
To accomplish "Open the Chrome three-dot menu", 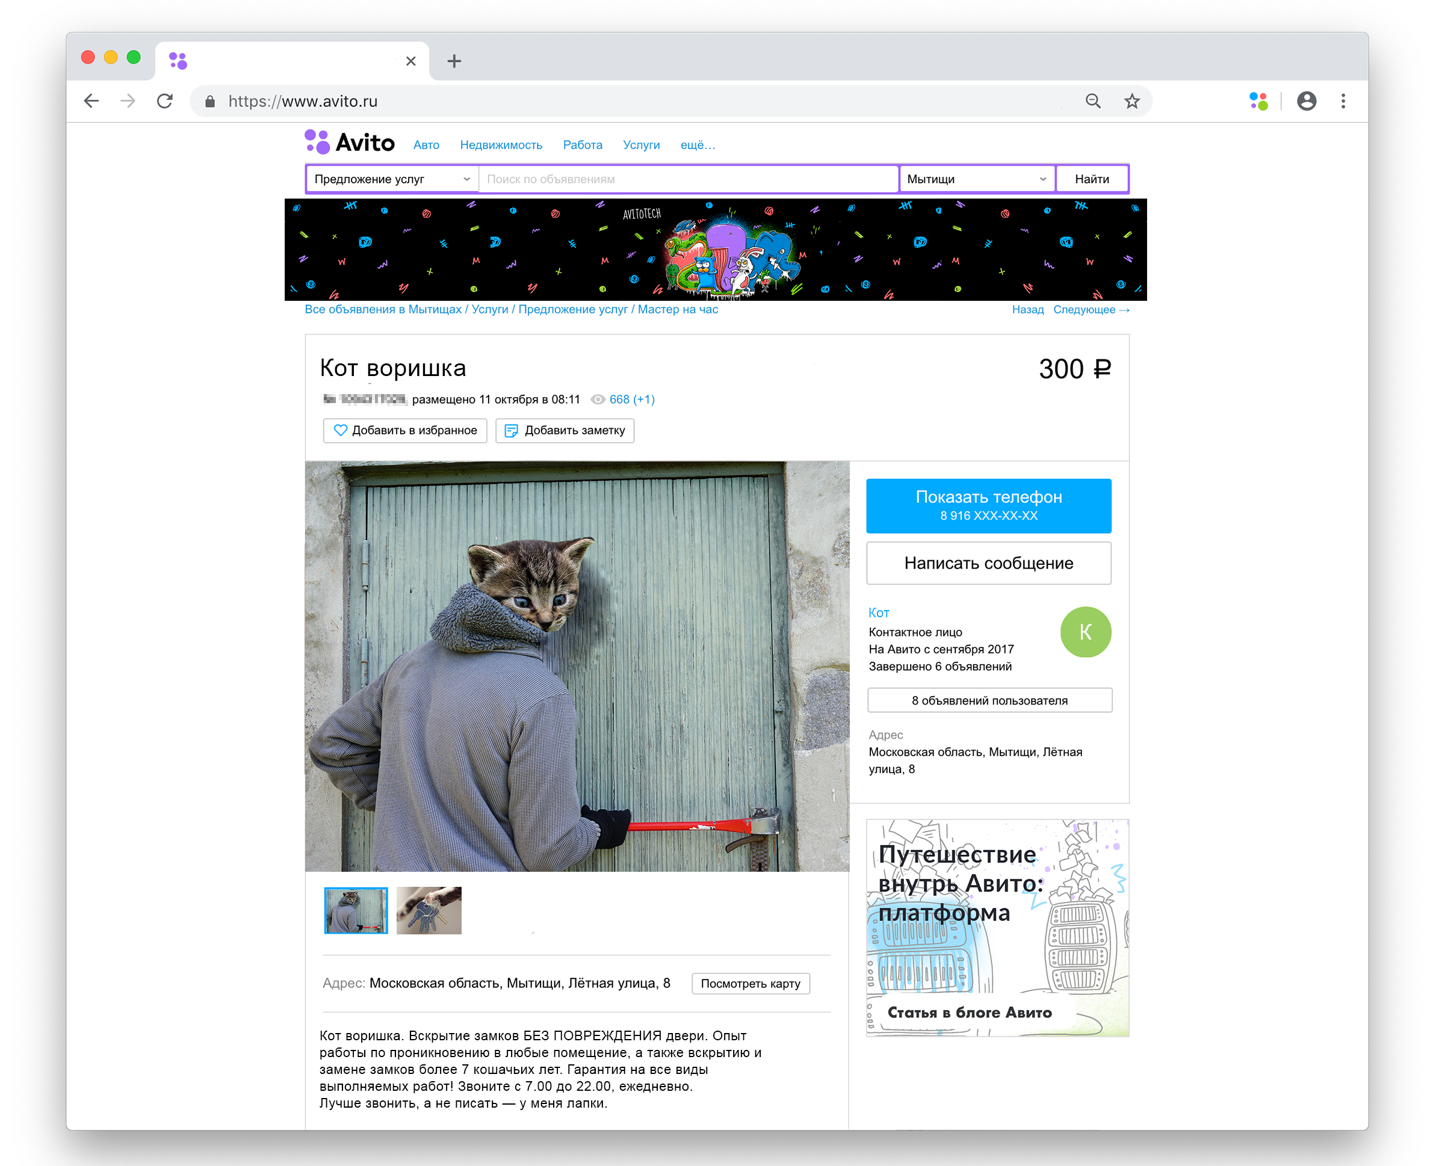I will 1343,102.
